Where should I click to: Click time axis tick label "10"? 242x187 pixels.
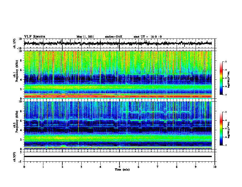pyautogui.click(x=215, y=167)
